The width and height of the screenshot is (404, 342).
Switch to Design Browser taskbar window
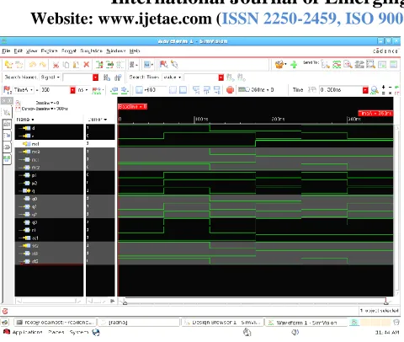point(222,323)
